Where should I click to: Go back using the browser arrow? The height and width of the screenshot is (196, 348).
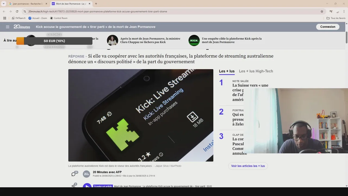pyautogui.click(x=4, y=11)
